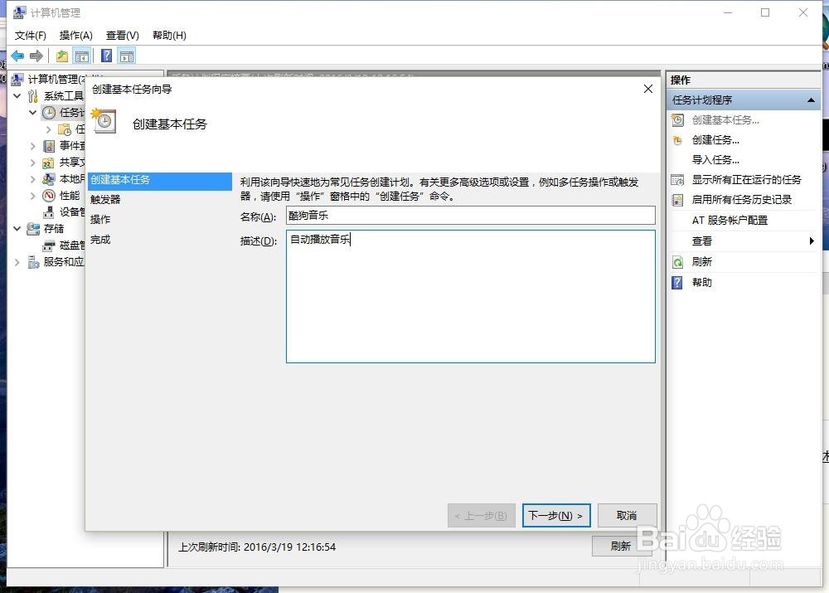Click into the 描述 text area
Viewport: 829px width, 593px height.
click(x=471, y=296)
